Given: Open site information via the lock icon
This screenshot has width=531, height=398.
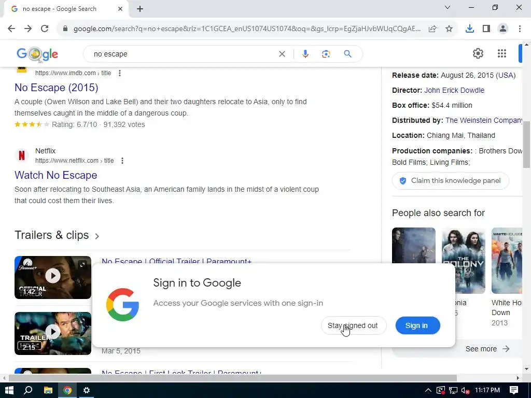Looking at the screenshot, I should click(x=65, y=29).
